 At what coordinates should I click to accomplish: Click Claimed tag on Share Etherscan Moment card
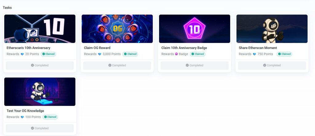[x=284, y=54]
